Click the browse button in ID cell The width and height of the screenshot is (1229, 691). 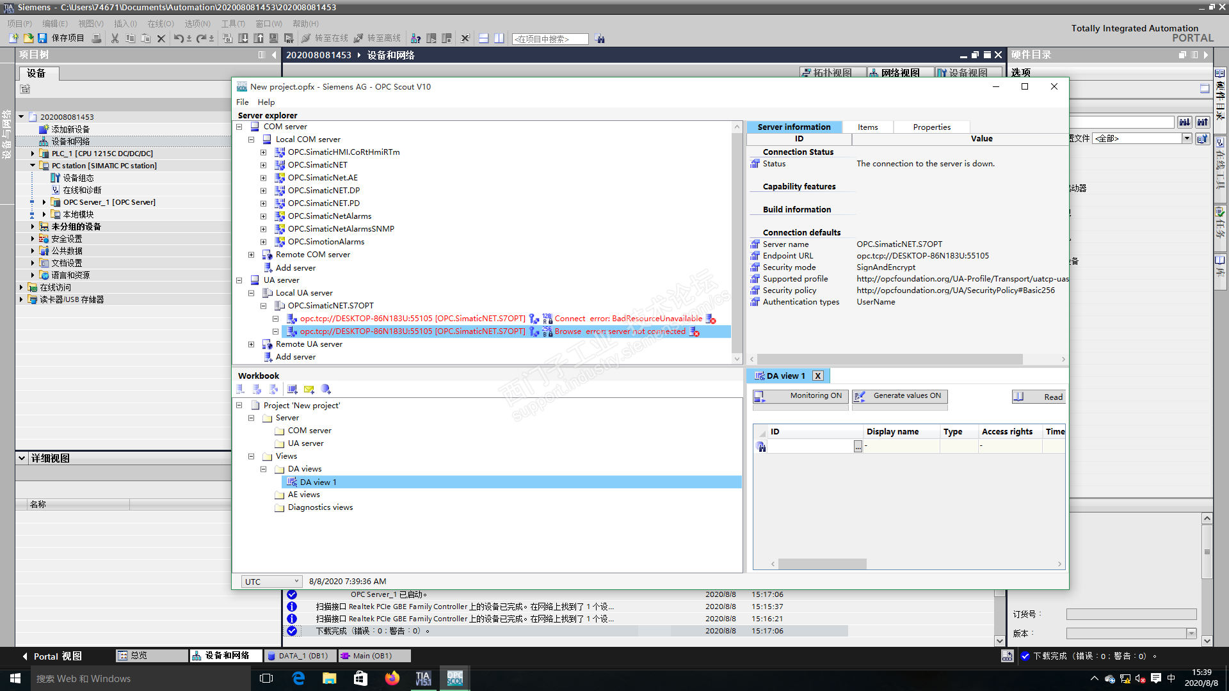click(x=858, y=446)
